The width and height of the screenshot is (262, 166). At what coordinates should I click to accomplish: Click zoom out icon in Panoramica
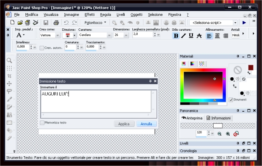220,133
